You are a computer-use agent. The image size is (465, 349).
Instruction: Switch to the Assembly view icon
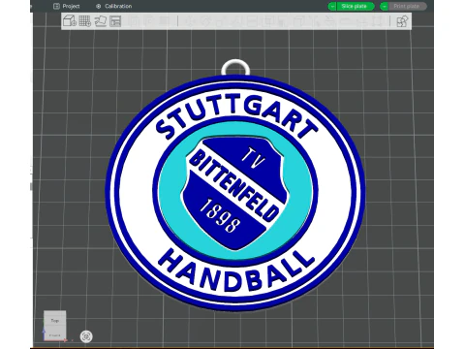pyautogui.click(x=402, y=21)
